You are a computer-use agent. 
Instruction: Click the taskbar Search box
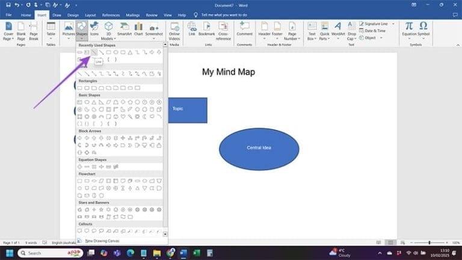click(x=51, y=253)
